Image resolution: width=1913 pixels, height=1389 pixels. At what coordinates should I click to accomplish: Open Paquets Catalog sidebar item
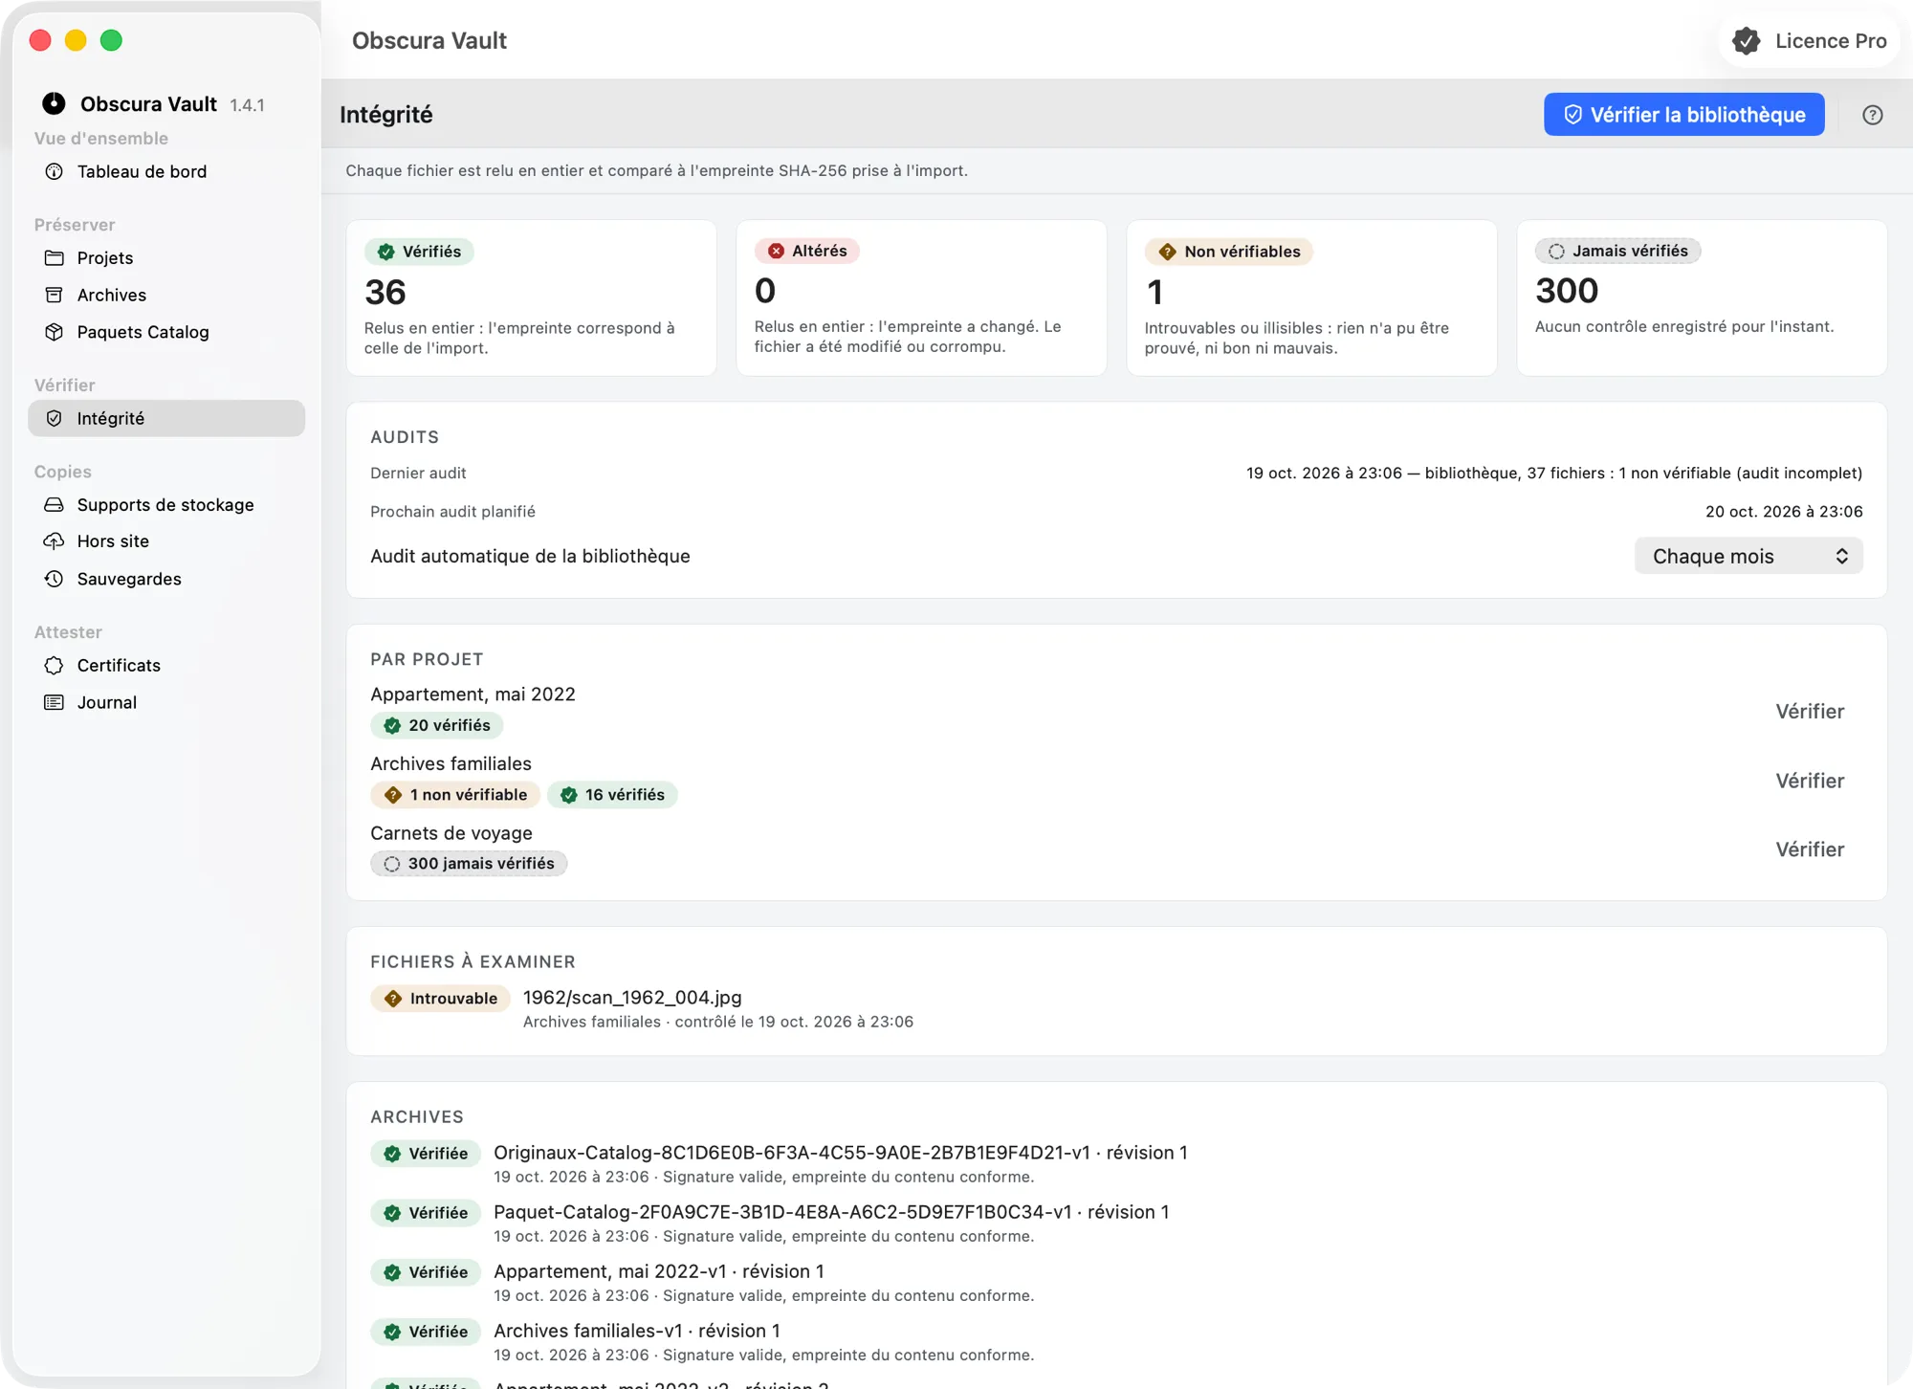pos(166,332)
